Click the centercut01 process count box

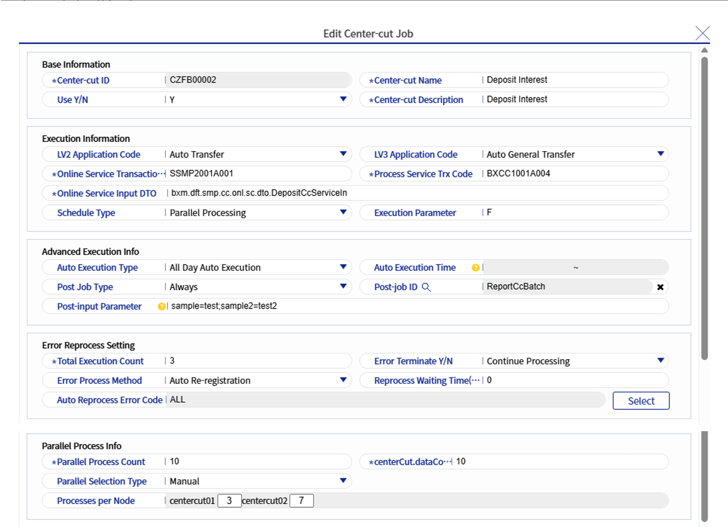(229, 501)
